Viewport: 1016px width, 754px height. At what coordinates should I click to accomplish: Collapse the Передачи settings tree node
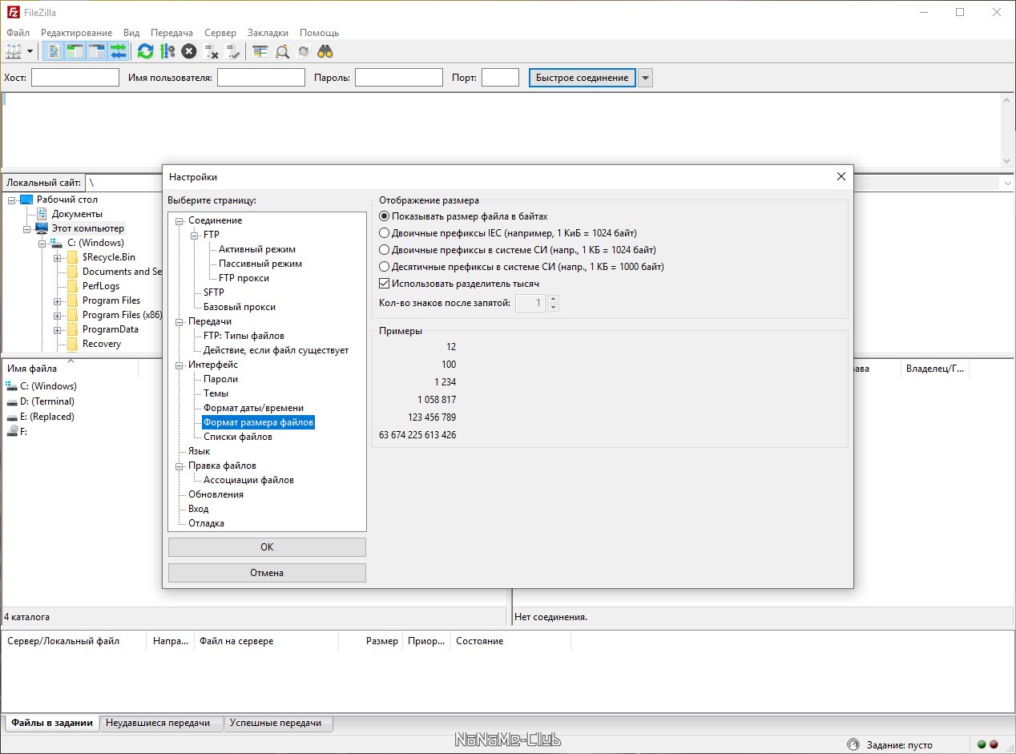179,321
